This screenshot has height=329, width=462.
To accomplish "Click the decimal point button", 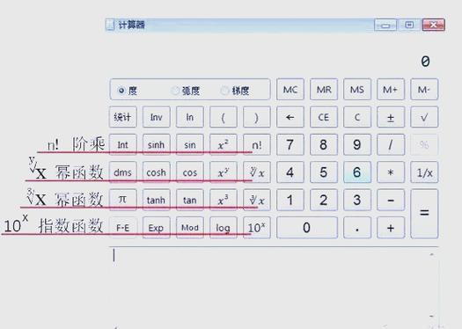I will [x=357, y=227].
